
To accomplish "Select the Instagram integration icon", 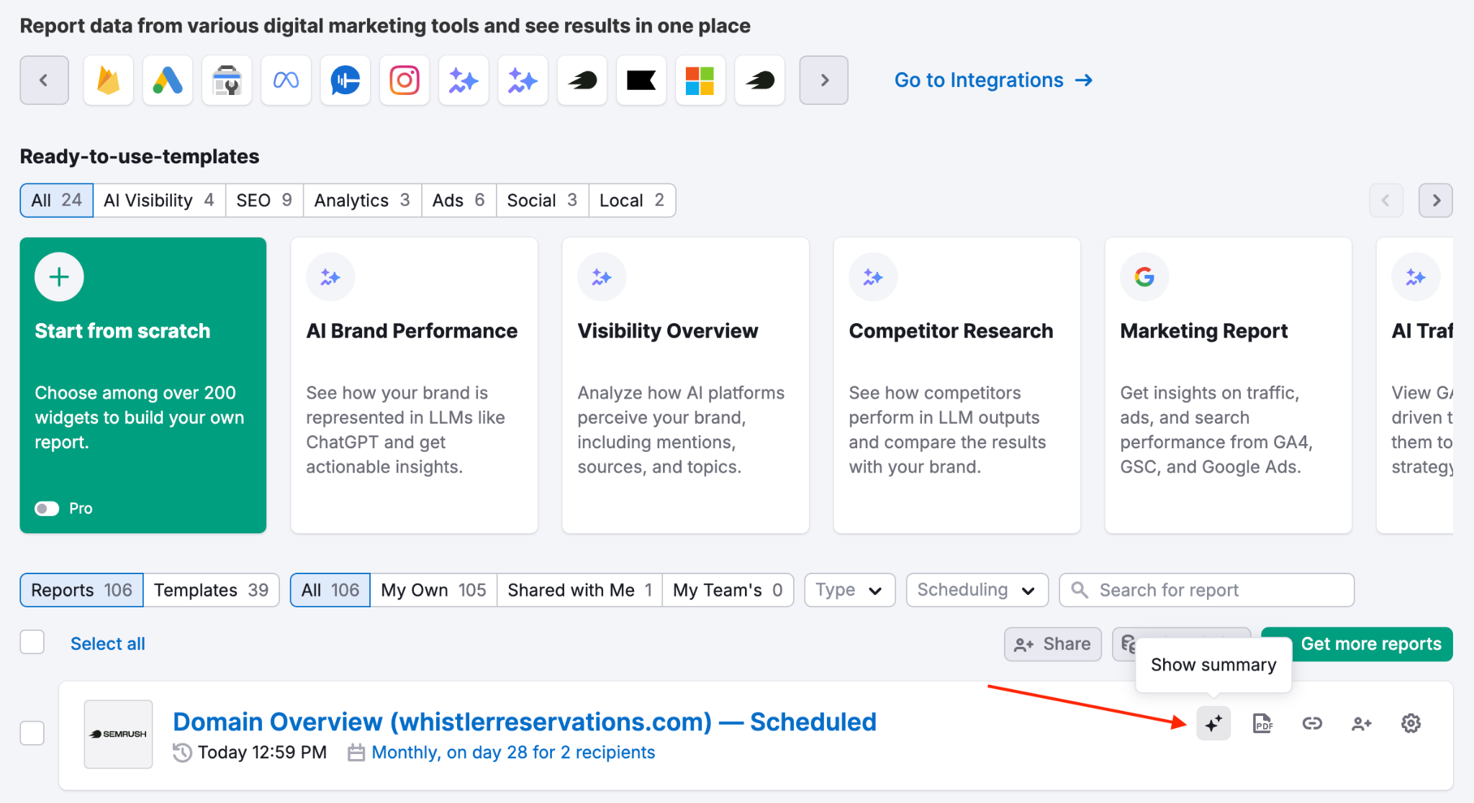I will point(404,81).
